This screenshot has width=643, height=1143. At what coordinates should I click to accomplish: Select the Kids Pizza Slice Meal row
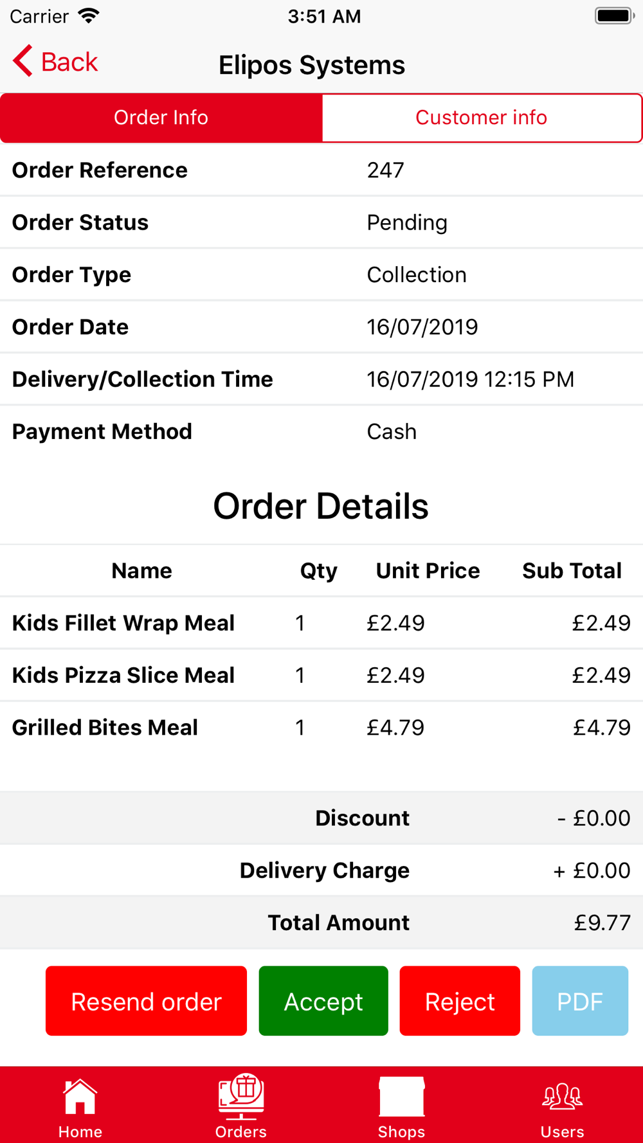(321, 675)
